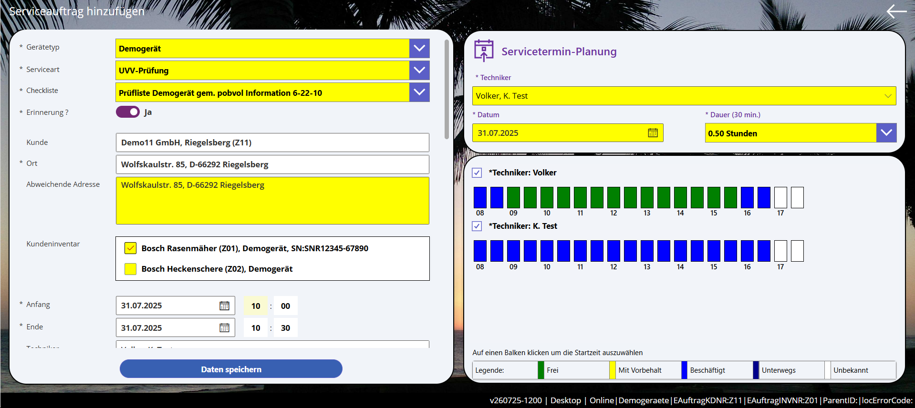Uncheck Techniker: K. Test checkbox
Screen dimensions: 915x408
click(x=477, y=226)
